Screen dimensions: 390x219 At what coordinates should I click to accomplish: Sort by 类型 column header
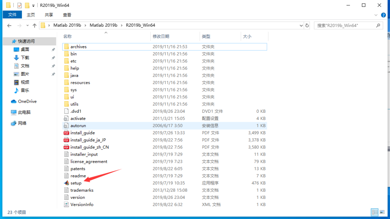tap(206, 36)
